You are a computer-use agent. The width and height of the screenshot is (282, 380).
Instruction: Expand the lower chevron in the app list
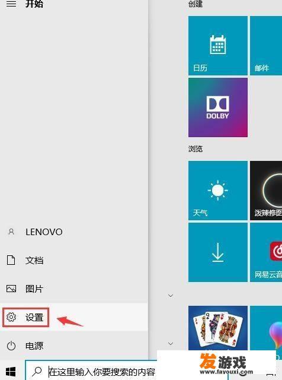pos(171,344)
